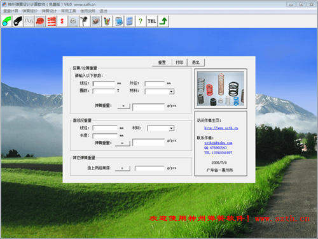Click the springs product photo thumbnail
Image resolution: width=318 pixels, height=239 pixels.
pyautogui.click(x=221, y=89)
